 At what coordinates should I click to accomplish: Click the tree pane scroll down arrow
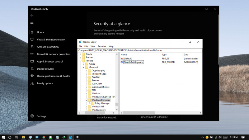pyautogui.click(x=117, y=110)
